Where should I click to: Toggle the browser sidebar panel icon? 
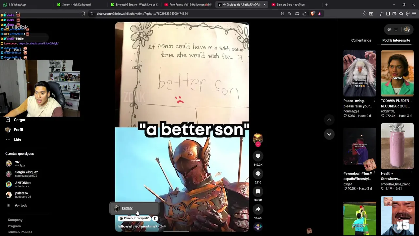tap(388, 14)
